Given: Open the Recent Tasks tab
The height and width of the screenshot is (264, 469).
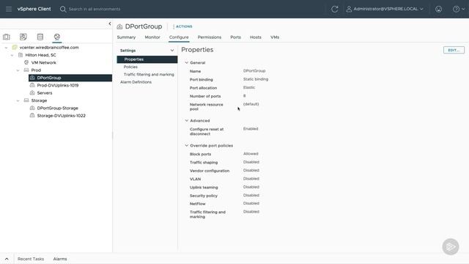Looking at the screenshot, I should pos(31,259).
